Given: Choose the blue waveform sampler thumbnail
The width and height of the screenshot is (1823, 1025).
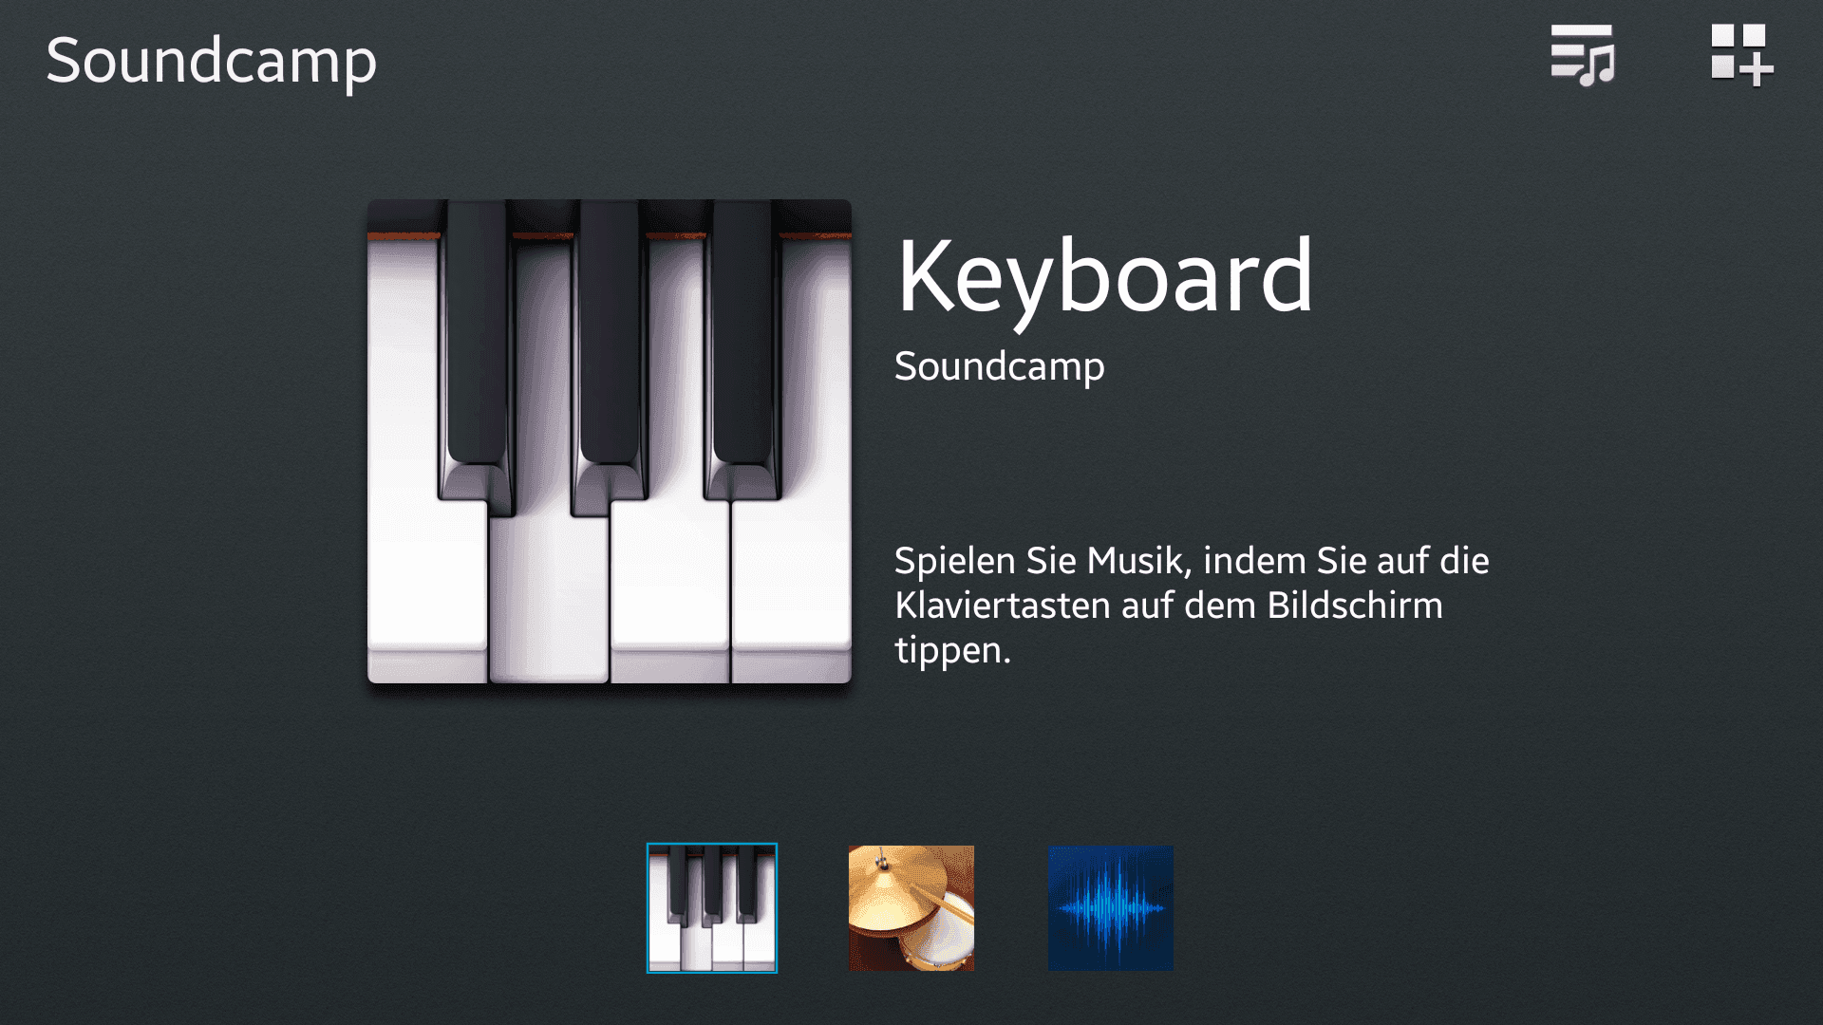Looking at the screenshot, I should coord(1111,908).
